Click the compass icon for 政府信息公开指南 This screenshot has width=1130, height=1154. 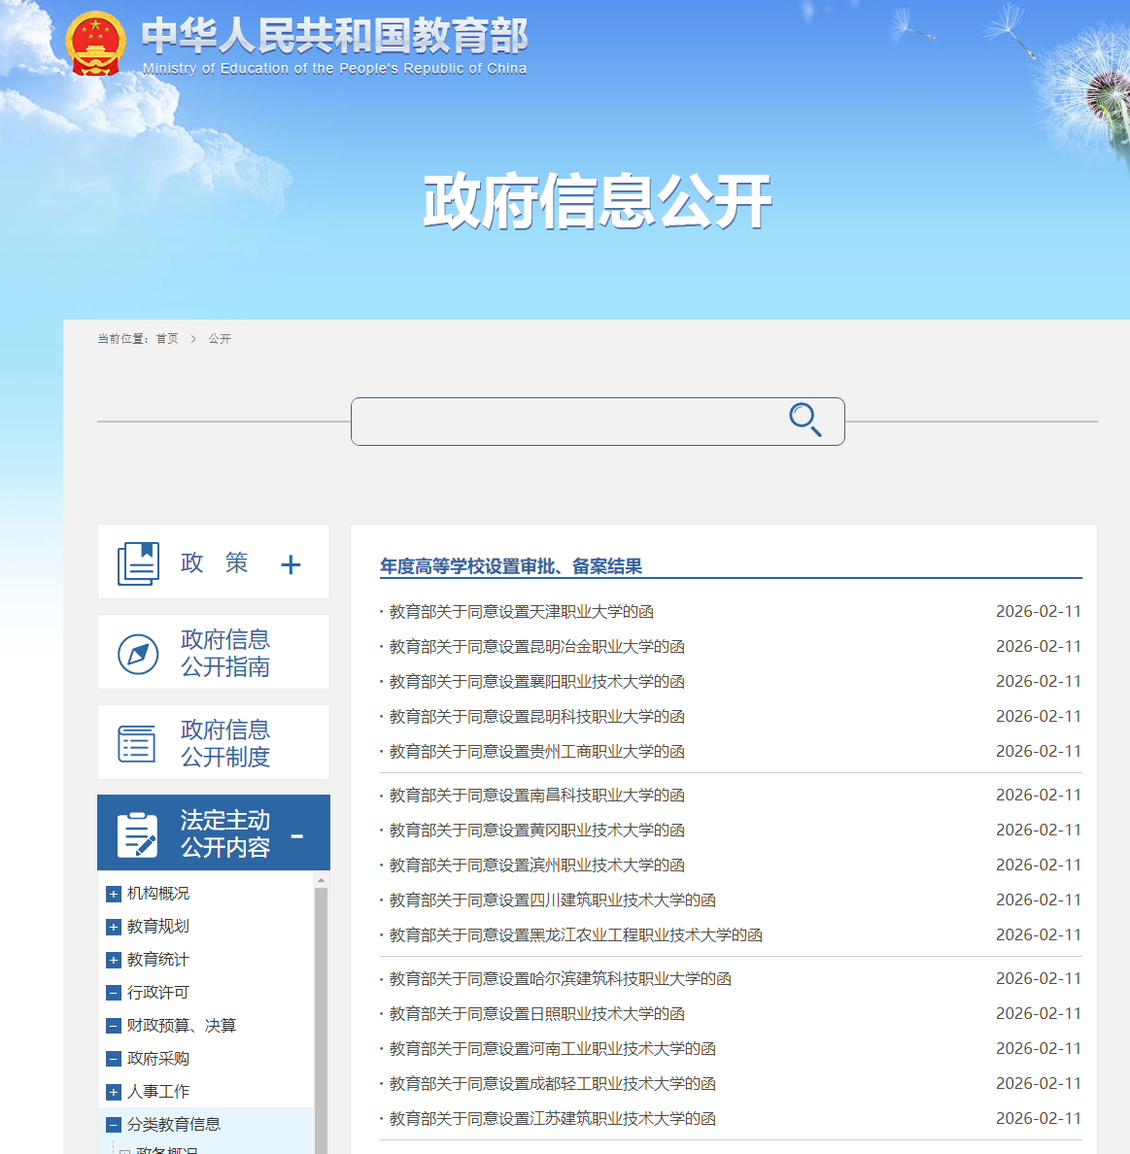point(138,652)
